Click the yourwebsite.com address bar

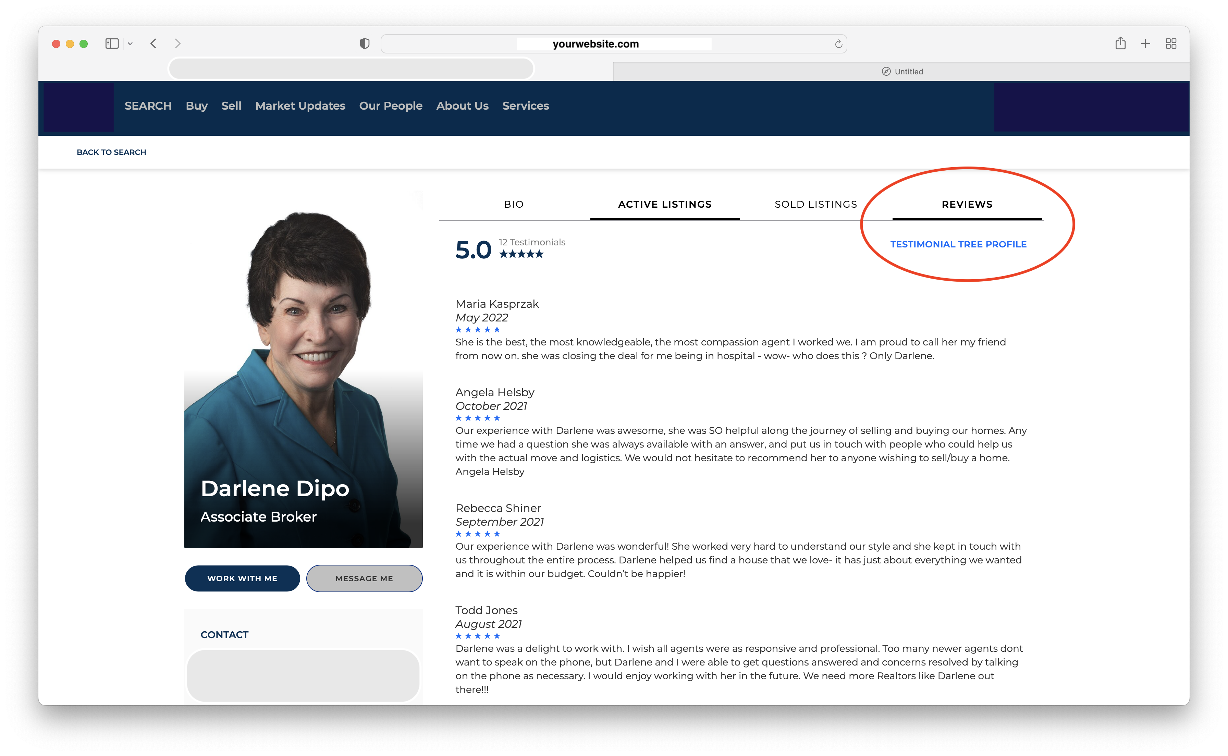pos(595,44)
